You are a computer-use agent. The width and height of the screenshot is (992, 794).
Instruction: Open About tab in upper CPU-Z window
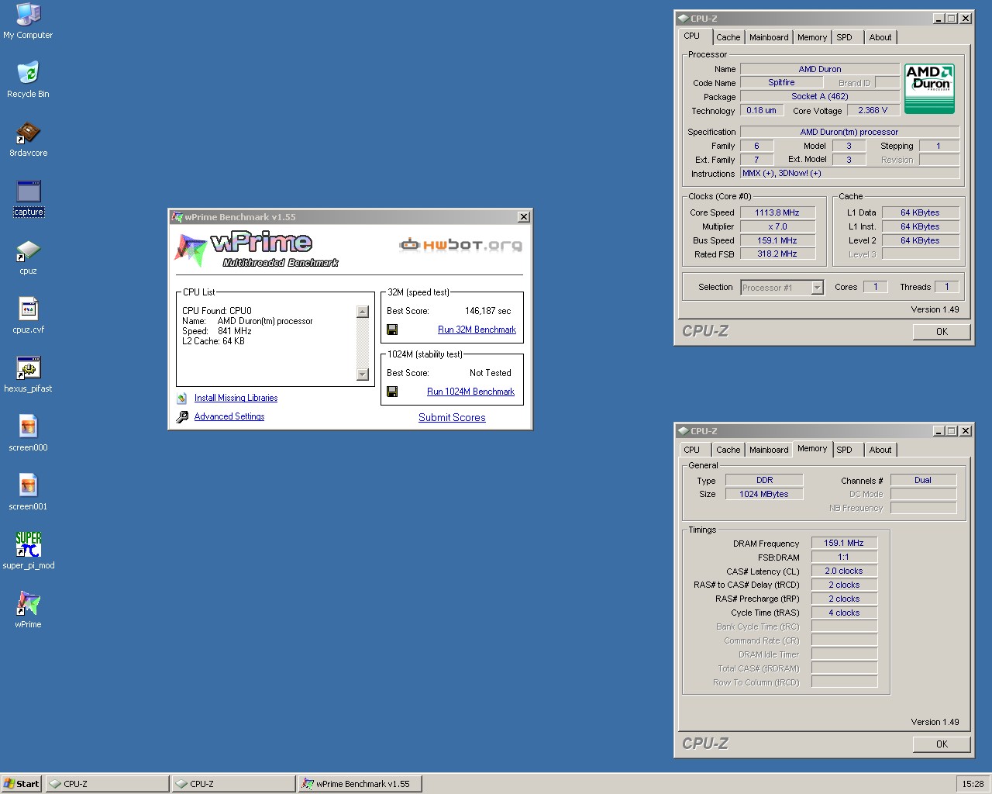880,37
